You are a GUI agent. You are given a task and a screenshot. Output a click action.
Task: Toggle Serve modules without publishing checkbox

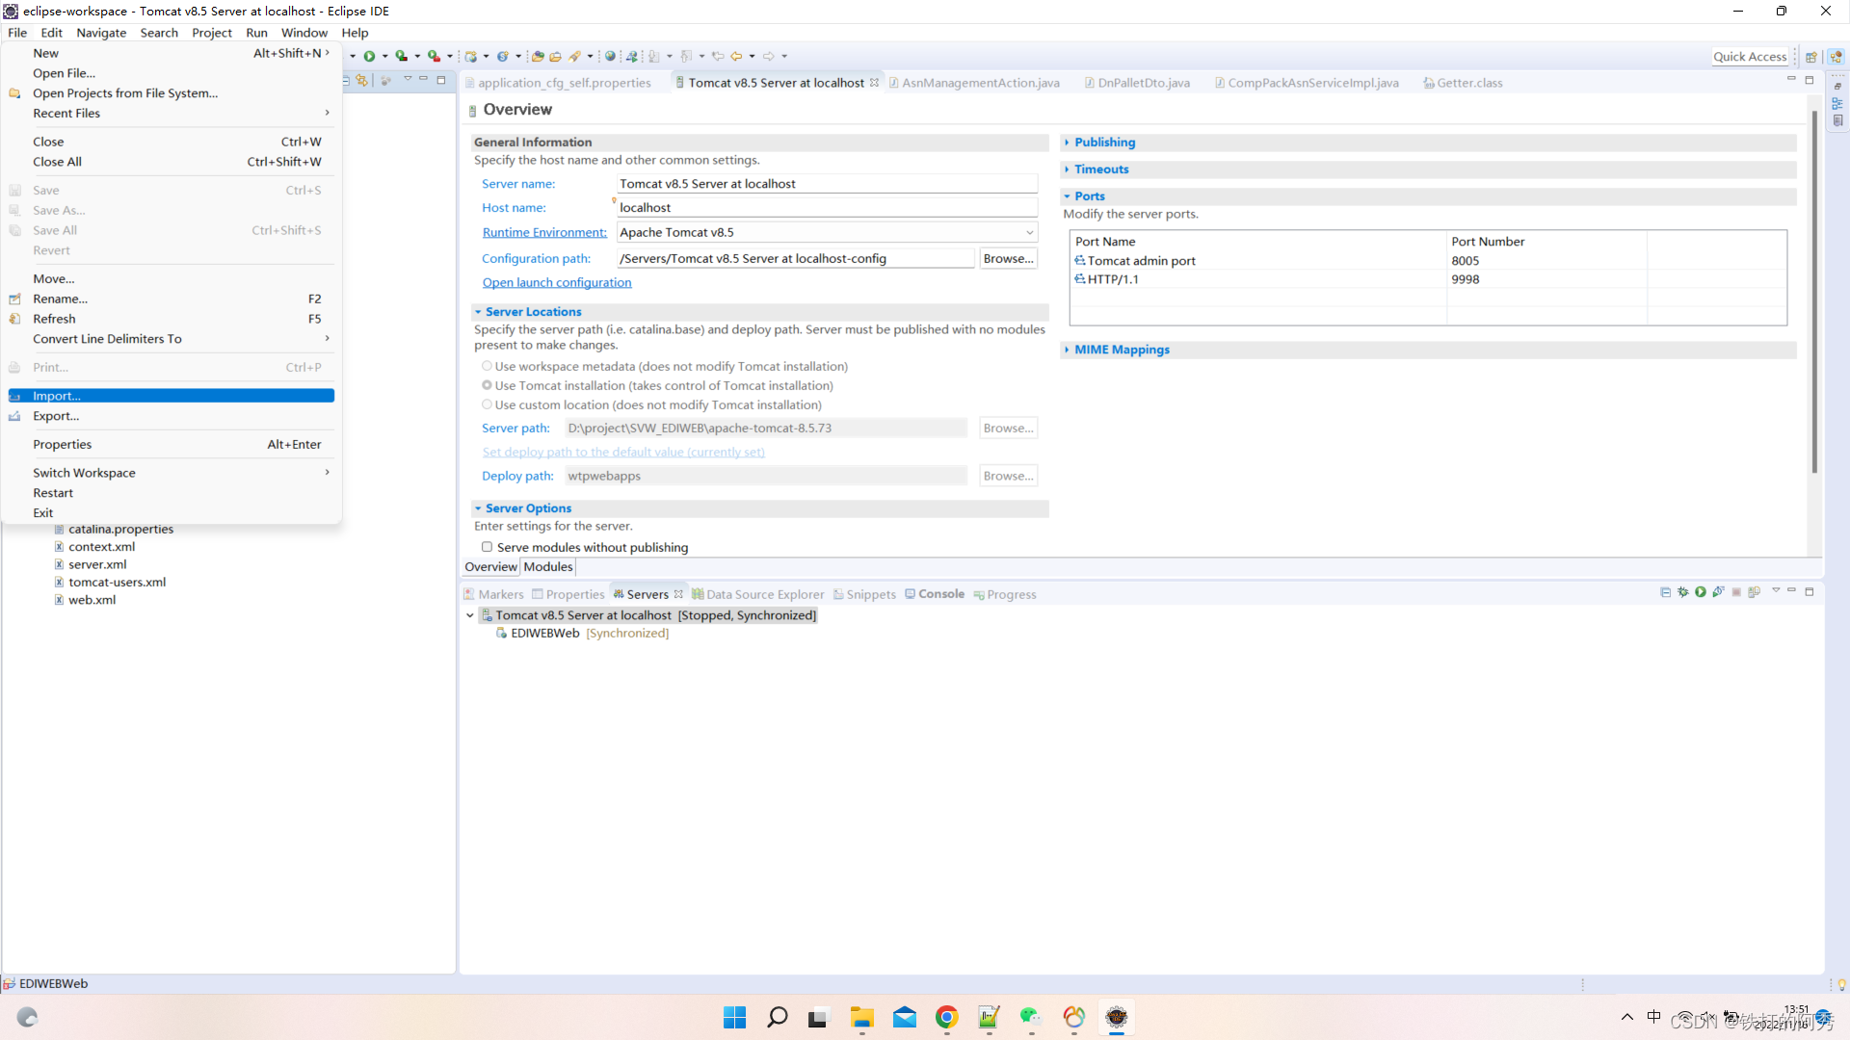pyautogui.click(x=487, y=546)
